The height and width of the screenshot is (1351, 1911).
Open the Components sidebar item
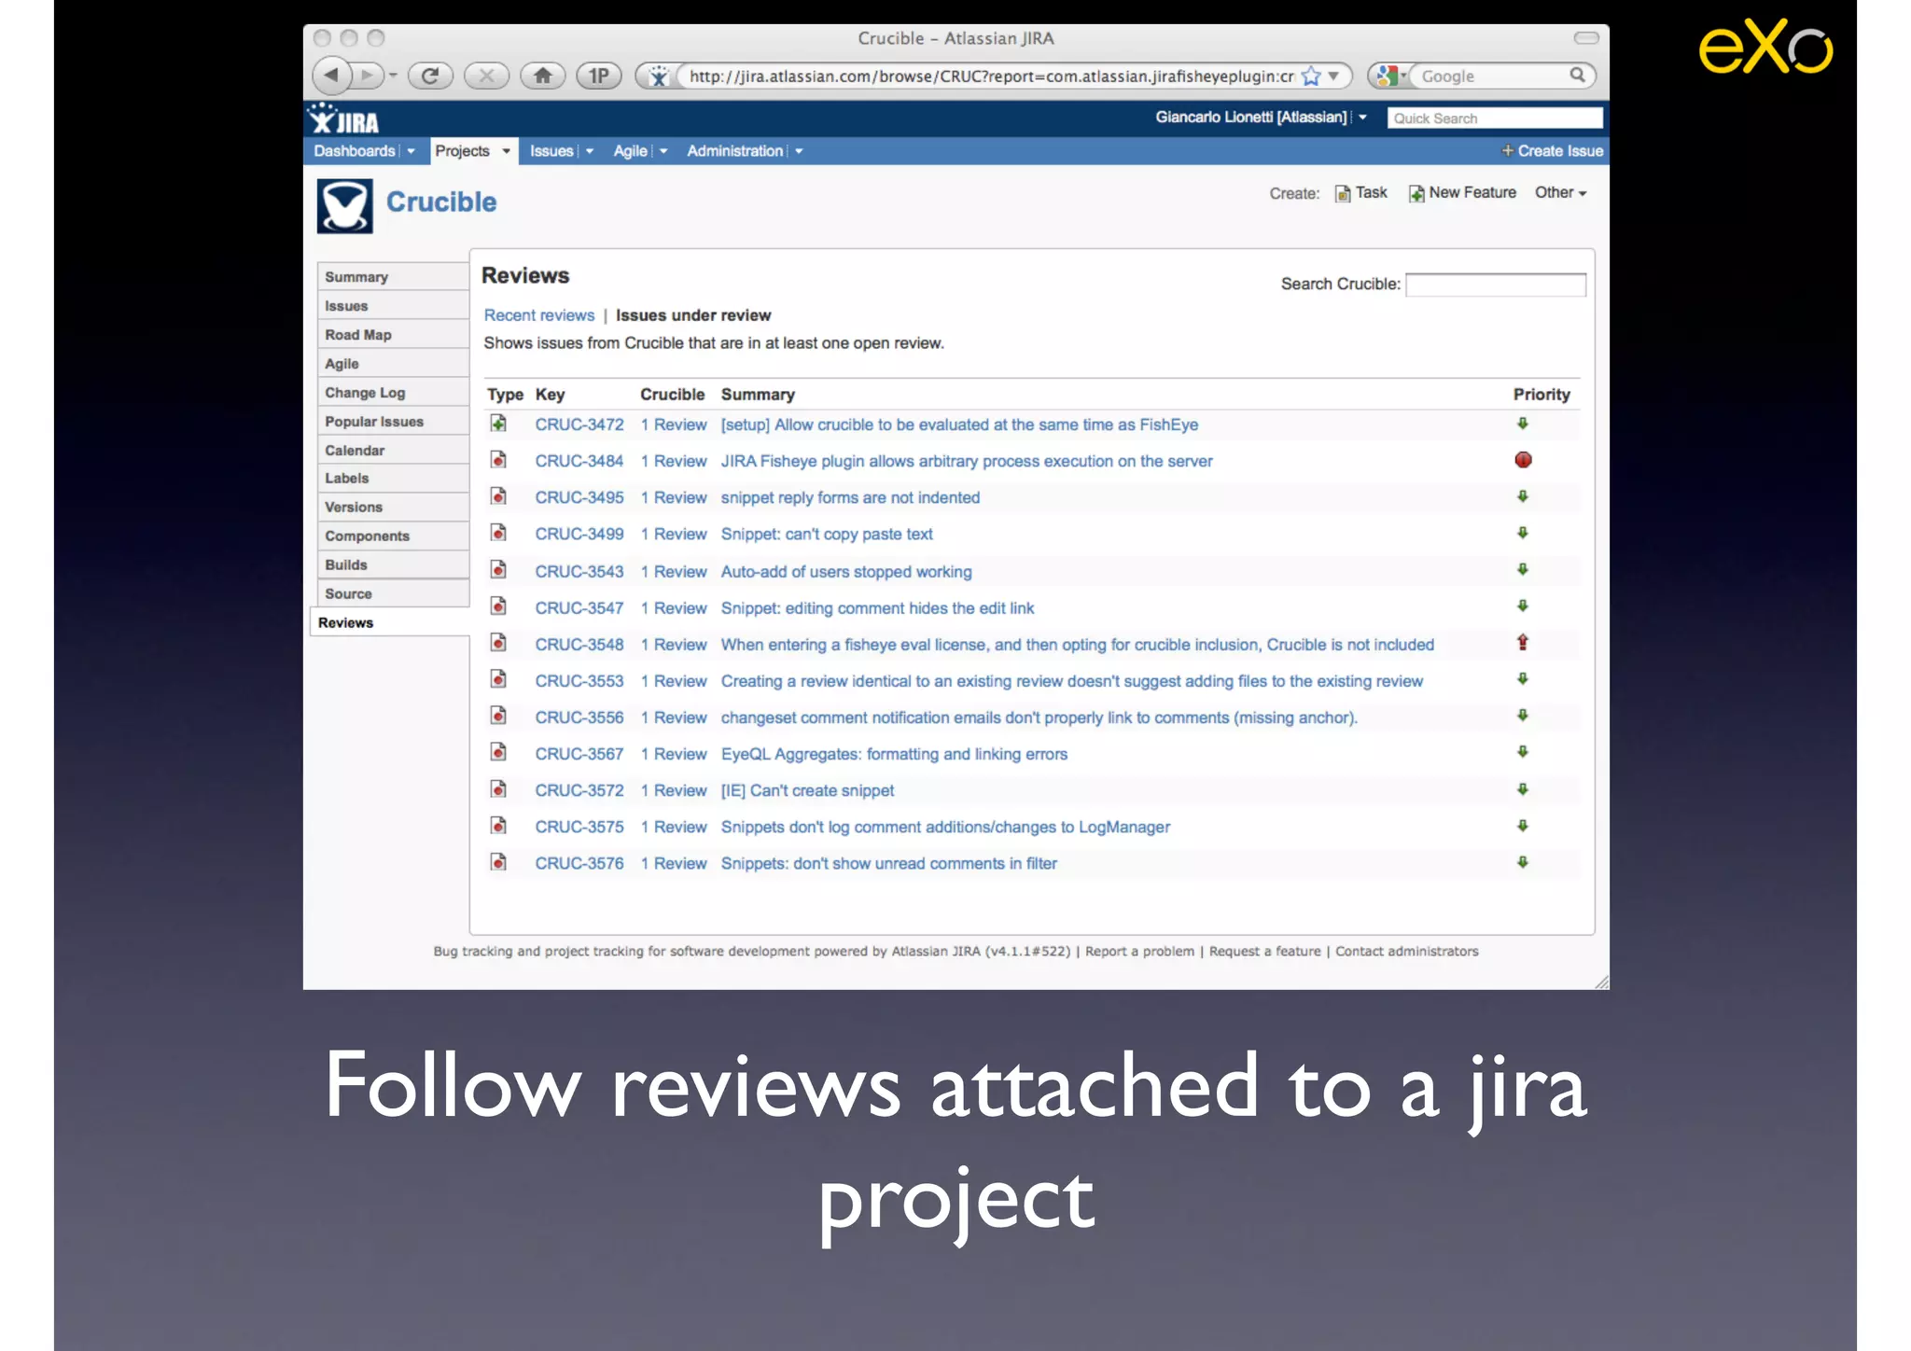coord(393,536)
